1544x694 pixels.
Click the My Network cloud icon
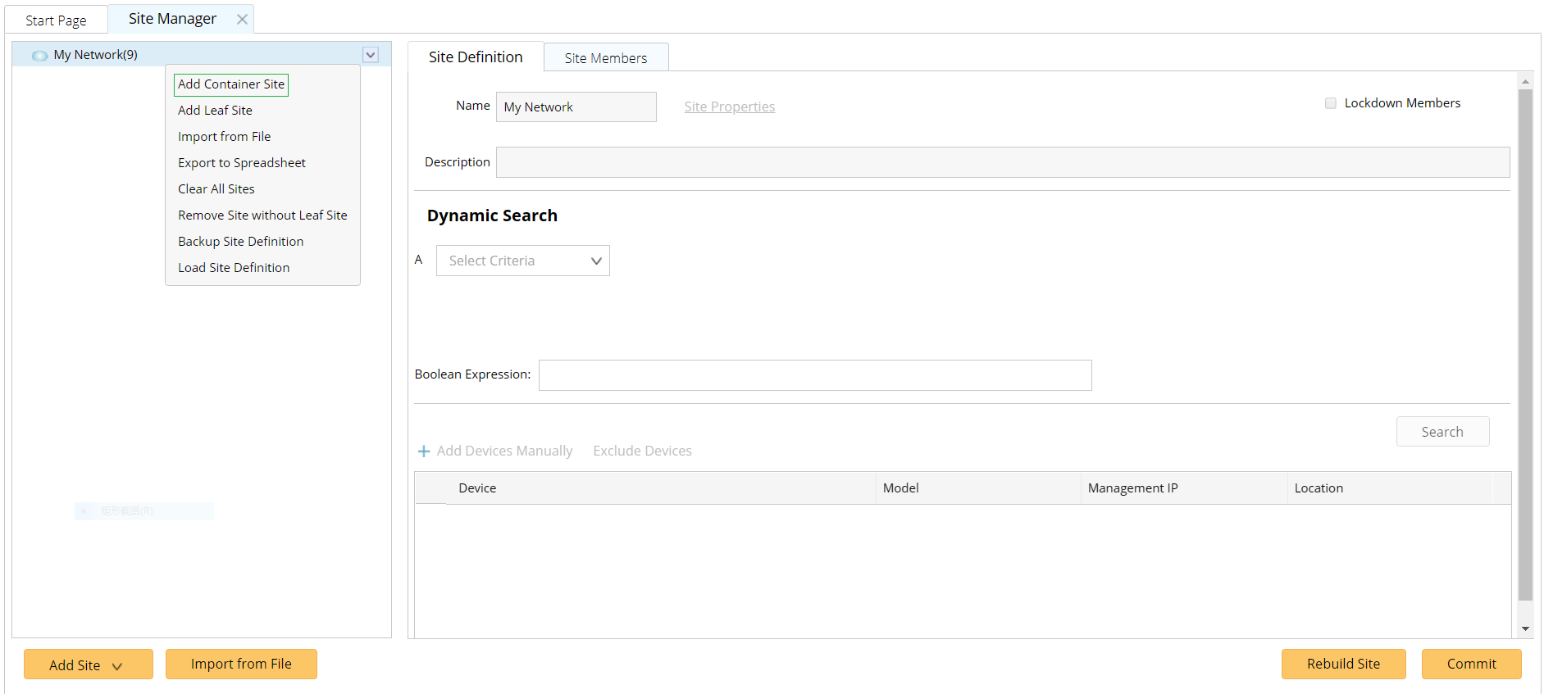[x=39, y=56]
